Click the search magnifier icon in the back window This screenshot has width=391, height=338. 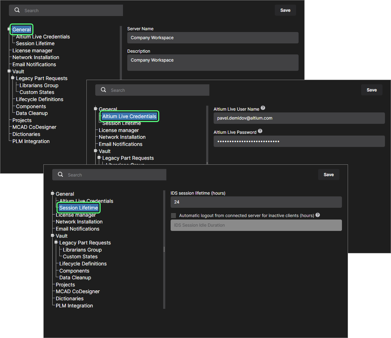[17, 10]
